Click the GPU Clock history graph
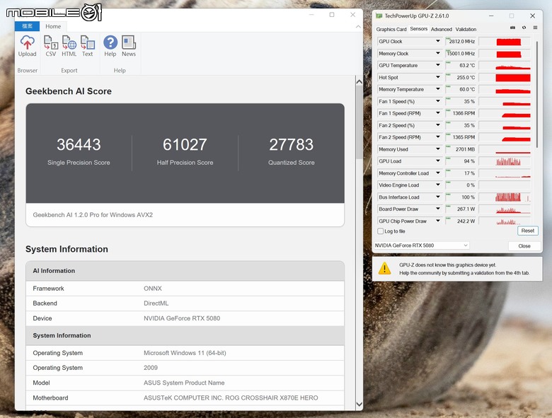The width and height of the screenshot is (552, 418). pos(505,42)
